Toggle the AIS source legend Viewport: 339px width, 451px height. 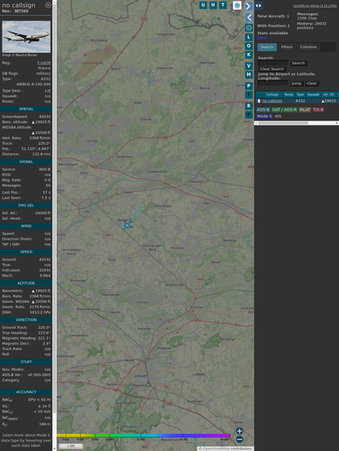(x=278, y=116)
